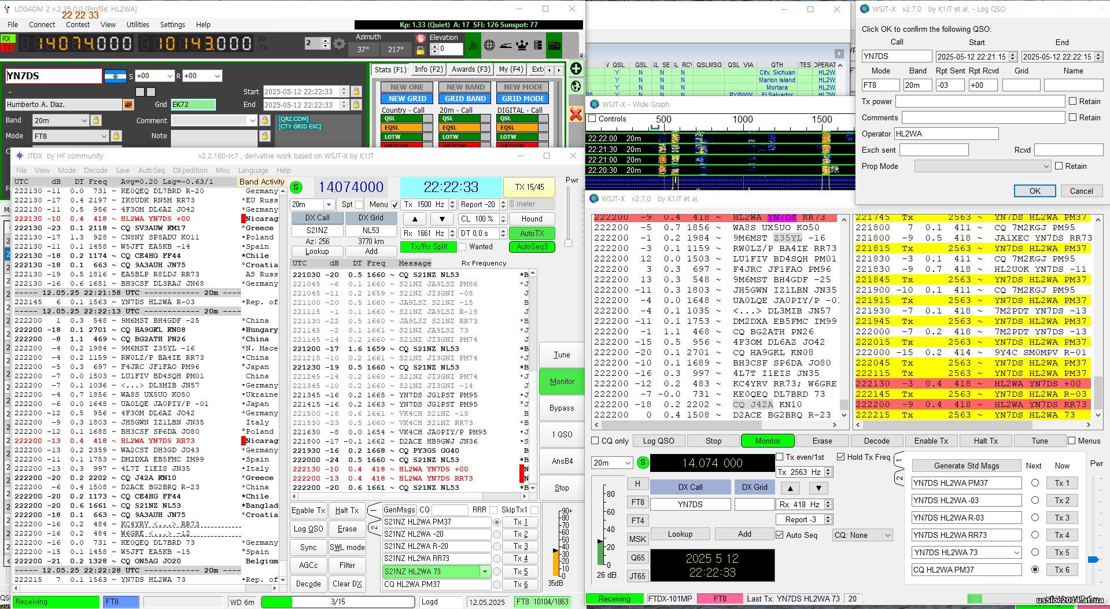Open the CQ: None dropdown in WSJT-X
This screenshot has height=609, width=1110.
tap(863, 535)
